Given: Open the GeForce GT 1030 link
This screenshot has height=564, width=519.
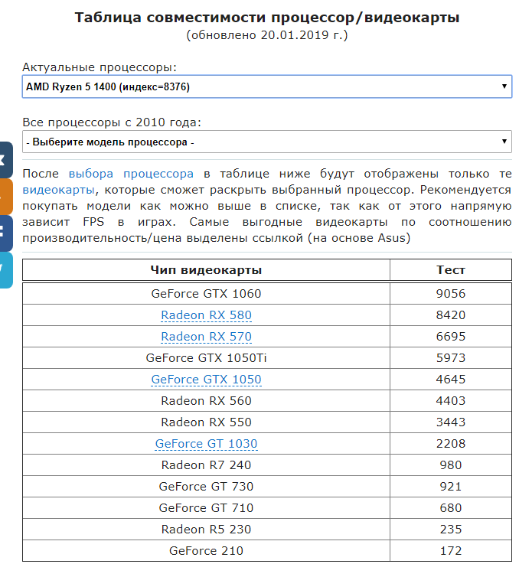Looking at the screenshot, I should [x=206, y=444].
